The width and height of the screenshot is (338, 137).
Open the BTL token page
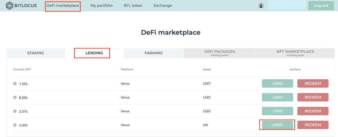pos(133,6)
